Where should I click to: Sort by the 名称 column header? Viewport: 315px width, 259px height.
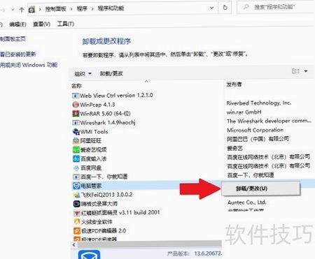pos(76,86)
